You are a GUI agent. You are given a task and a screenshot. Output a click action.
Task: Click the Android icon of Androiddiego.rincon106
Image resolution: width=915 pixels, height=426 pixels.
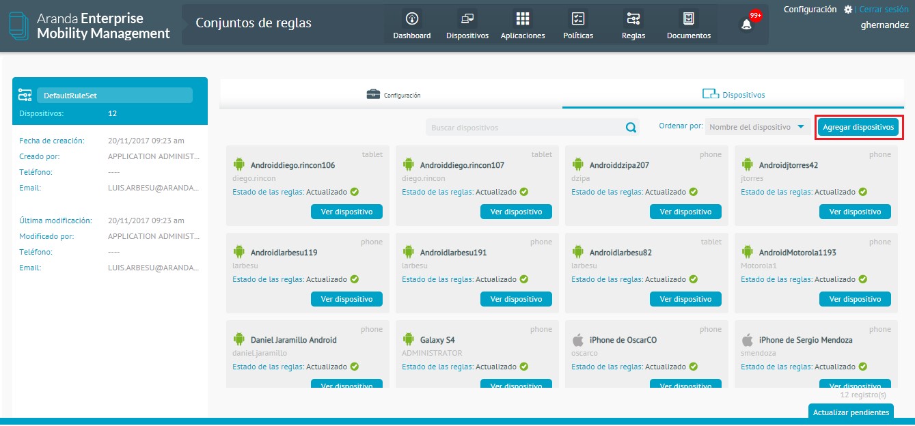[x=239, y=165]
